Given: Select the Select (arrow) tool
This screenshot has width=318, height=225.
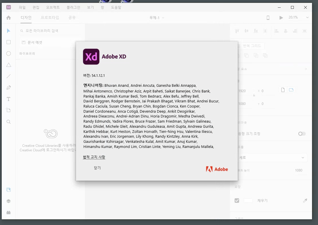Looking at the screenshot, I should (x=9, y=31).
